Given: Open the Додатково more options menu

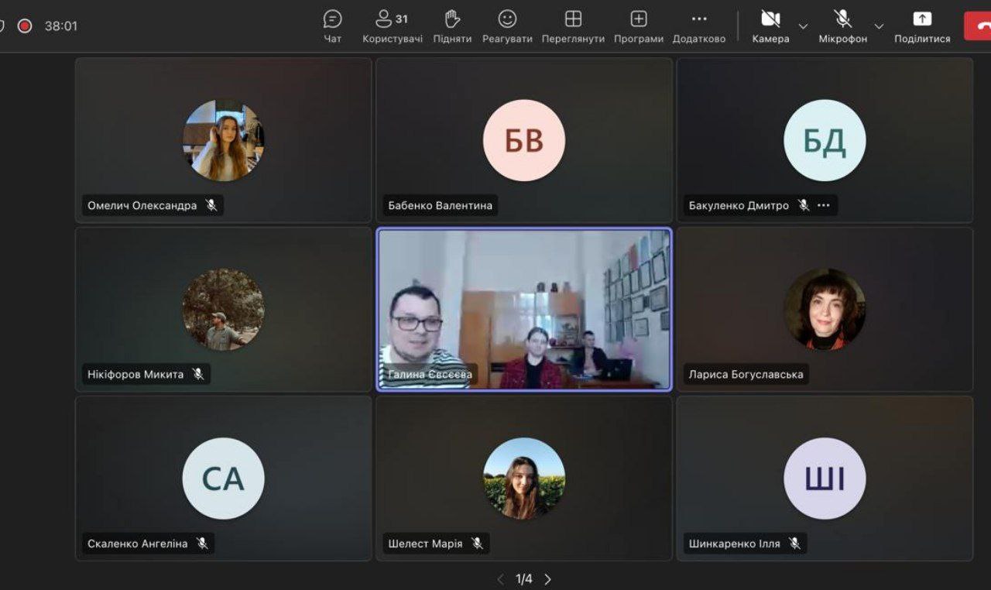Looking at the screenshot, I should (699, 26).
